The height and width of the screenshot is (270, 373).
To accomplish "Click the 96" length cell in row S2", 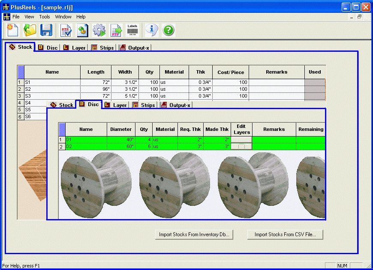I will tap(96, 89).
